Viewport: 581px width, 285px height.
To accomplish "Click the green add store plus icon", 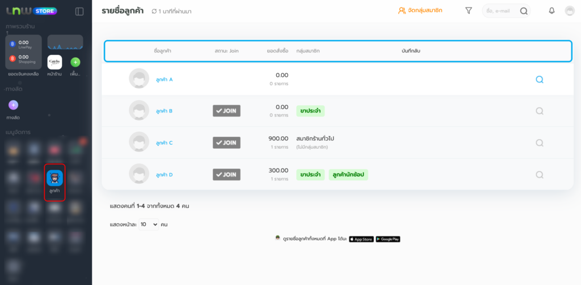I will [x=75, y=62].
